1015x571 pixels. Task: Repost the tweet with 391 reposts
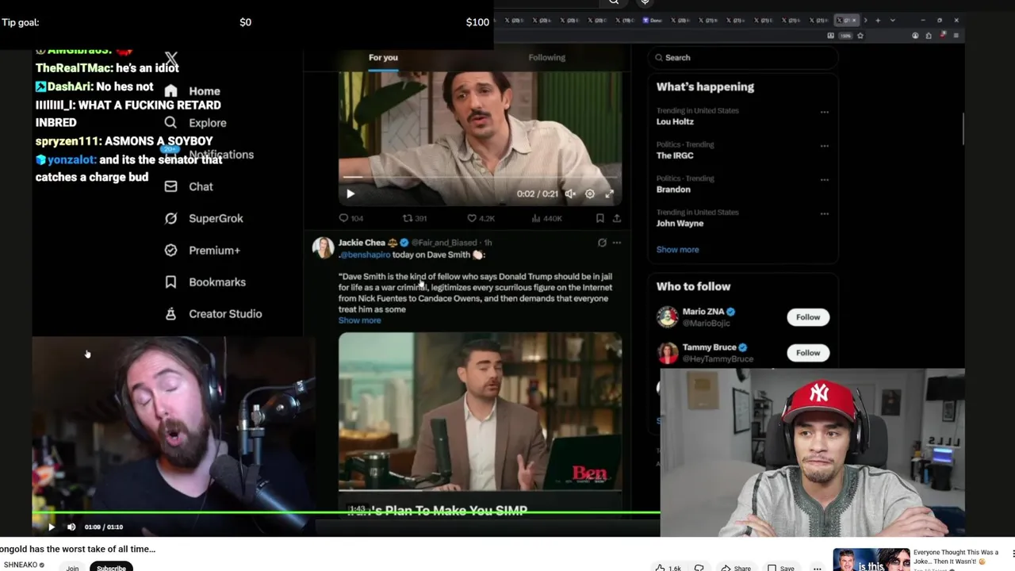415,218
